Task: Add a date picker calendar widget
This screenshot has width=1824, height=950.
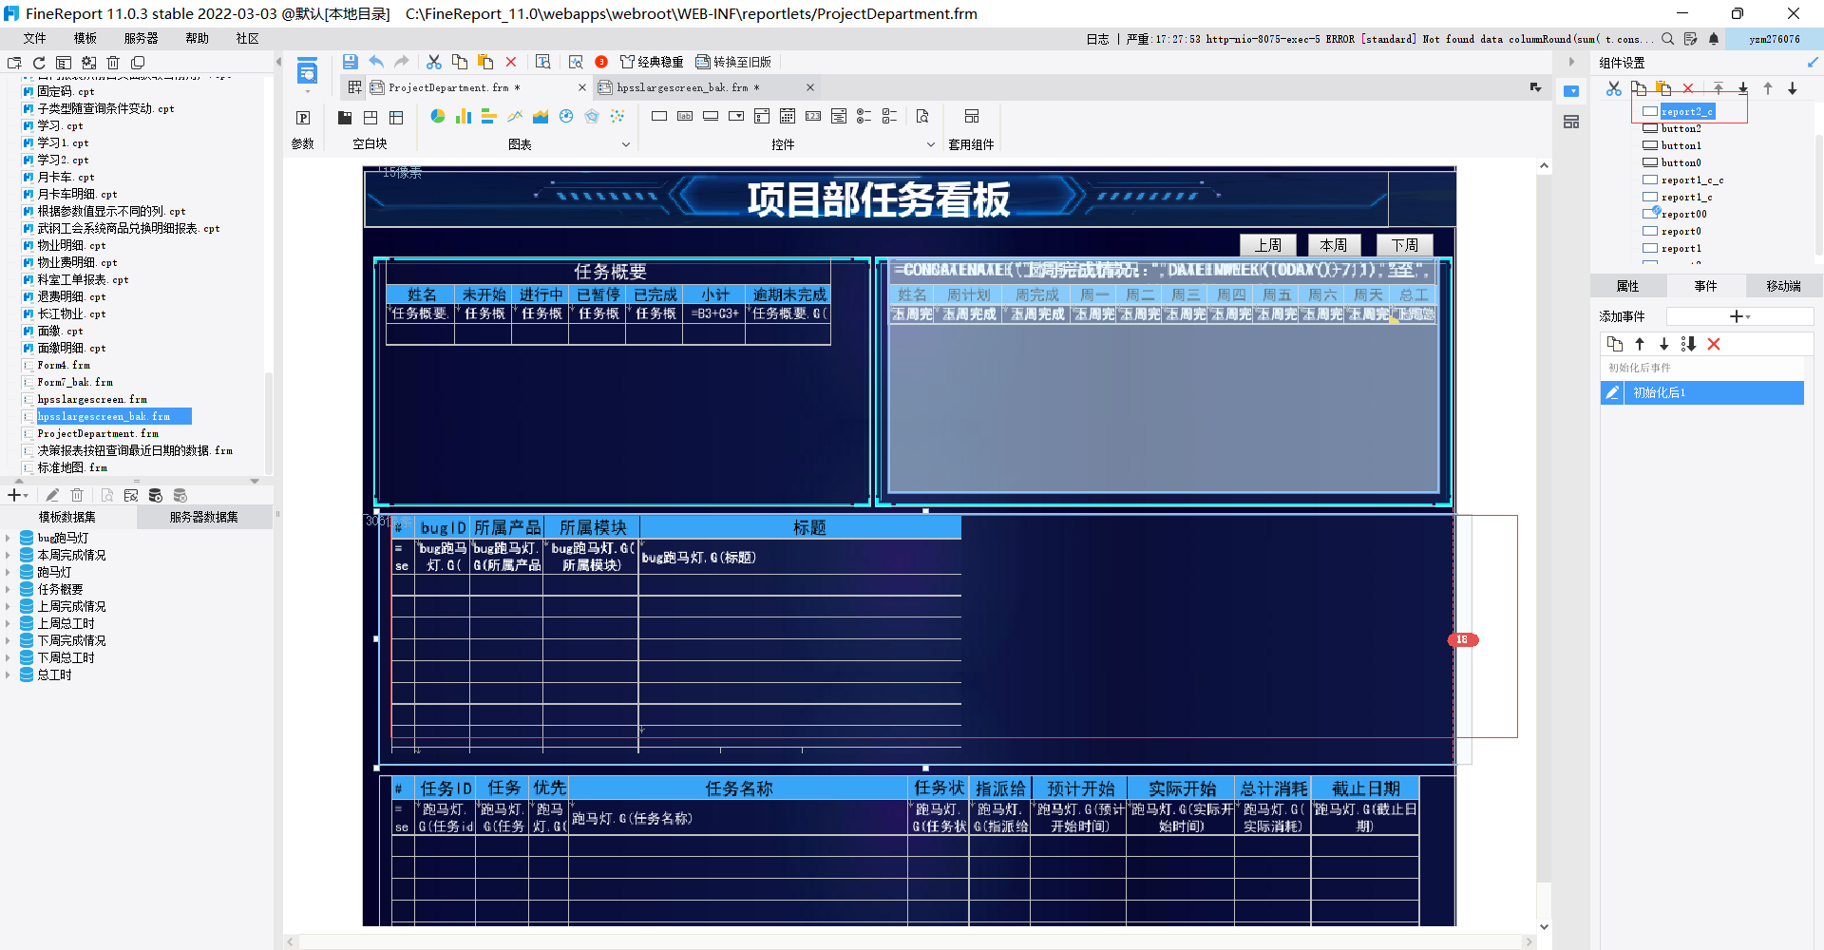Action: coord(788,116)
